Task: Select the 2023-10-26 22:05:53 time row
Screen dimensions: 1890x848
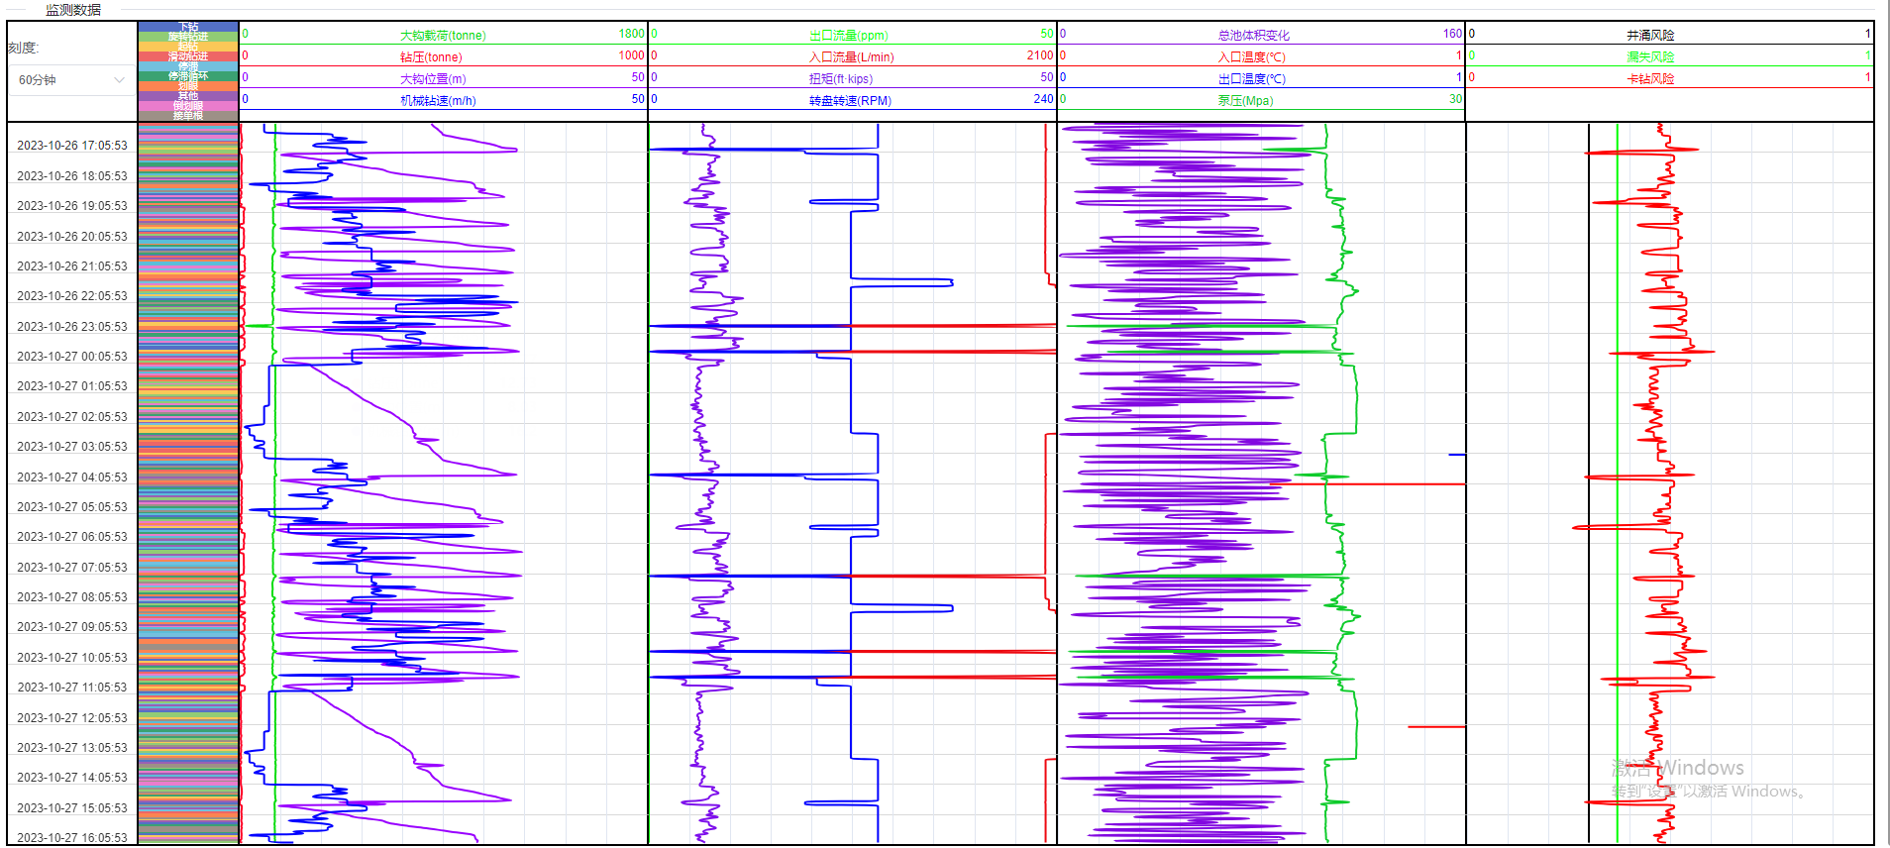Action: tap(72, 296)
